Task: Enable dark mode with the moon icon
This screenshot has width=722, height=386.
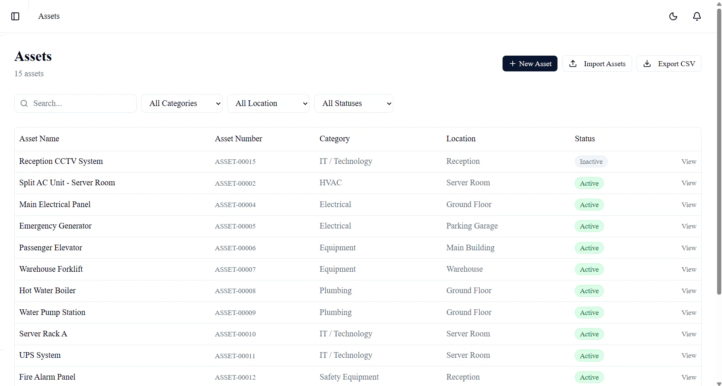Action: [x=673, y=16]
